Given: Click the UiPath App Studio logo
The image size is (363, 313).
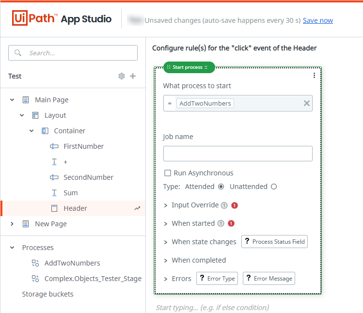Looking at the screenshot, I should coord(62,19).
